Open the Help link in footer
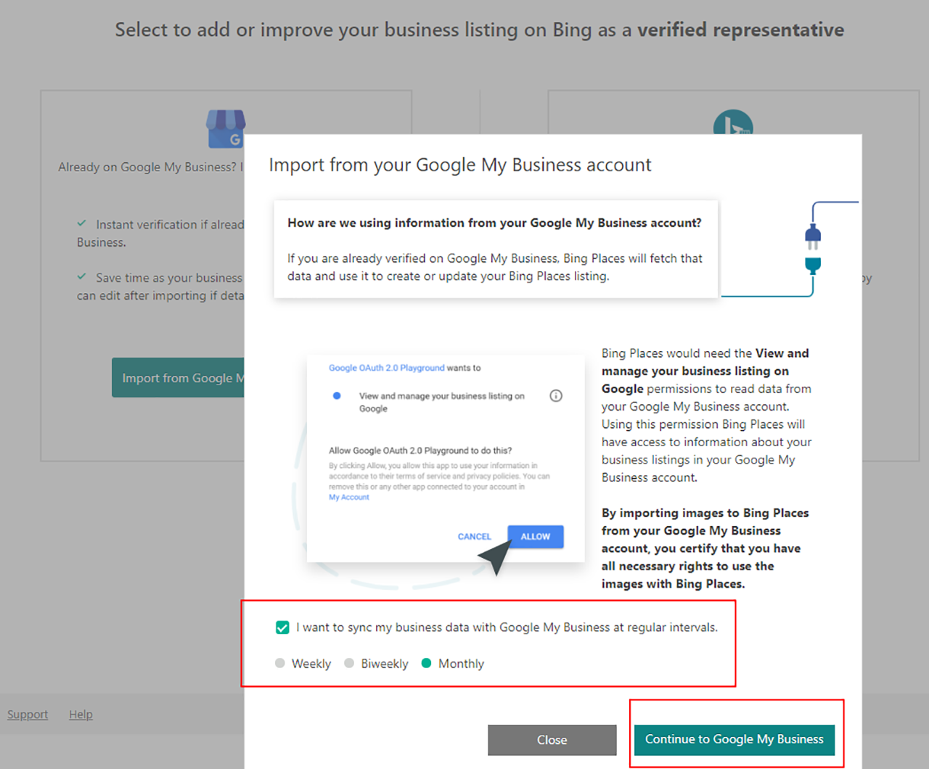Image resolution: width=929 pixels, height=769 pixels. coord(81,715)
